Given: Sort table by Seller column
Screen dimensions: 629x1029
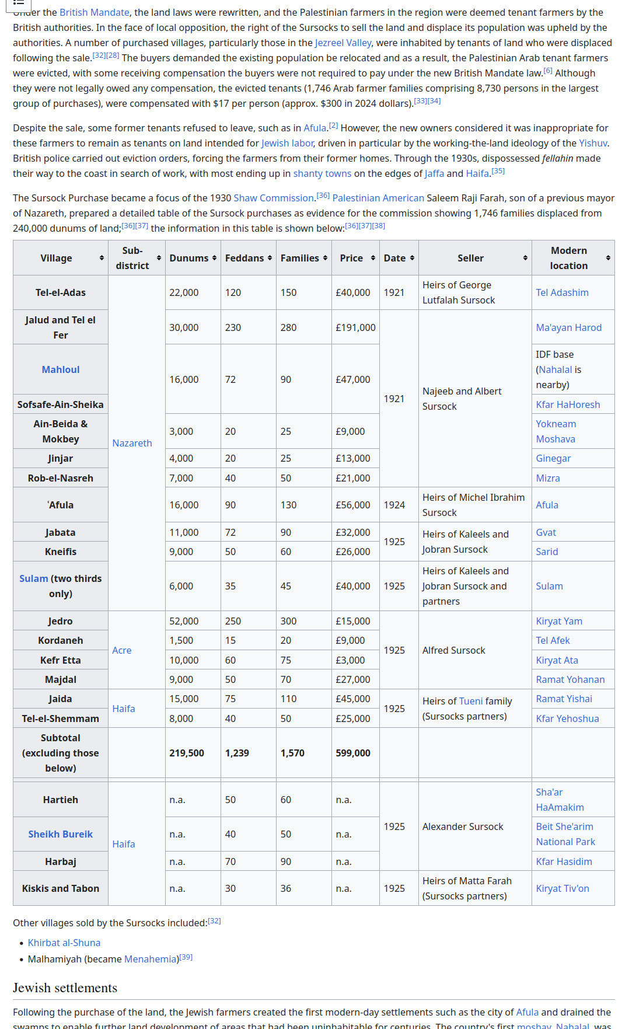Looking at the screenshot, I should pos(475,258).
